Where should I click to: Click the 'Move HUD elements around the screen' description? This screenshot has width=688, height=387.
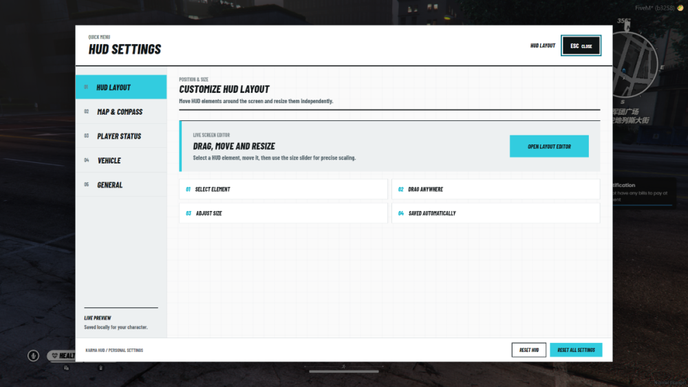click(x=256, y=101)
